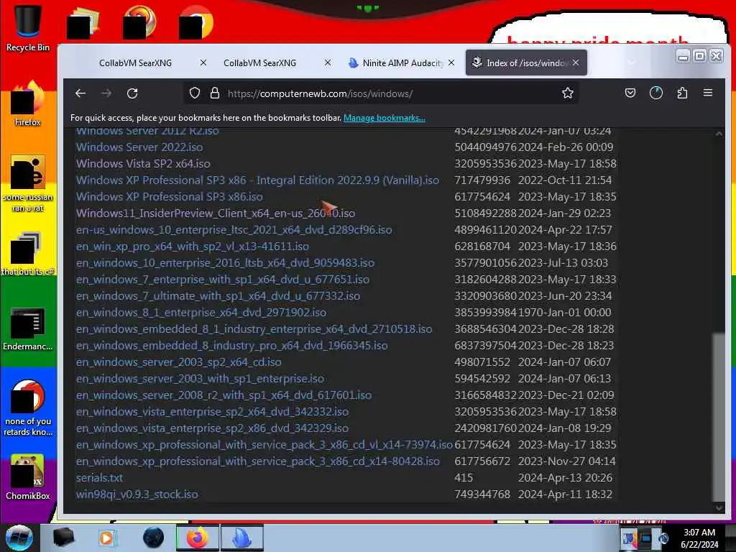Open en-us_windows_10_enterprise_ltsc_2021 iso link
Image resolution: width=736 pixels, height=552 pixels.
coord(234,229)
